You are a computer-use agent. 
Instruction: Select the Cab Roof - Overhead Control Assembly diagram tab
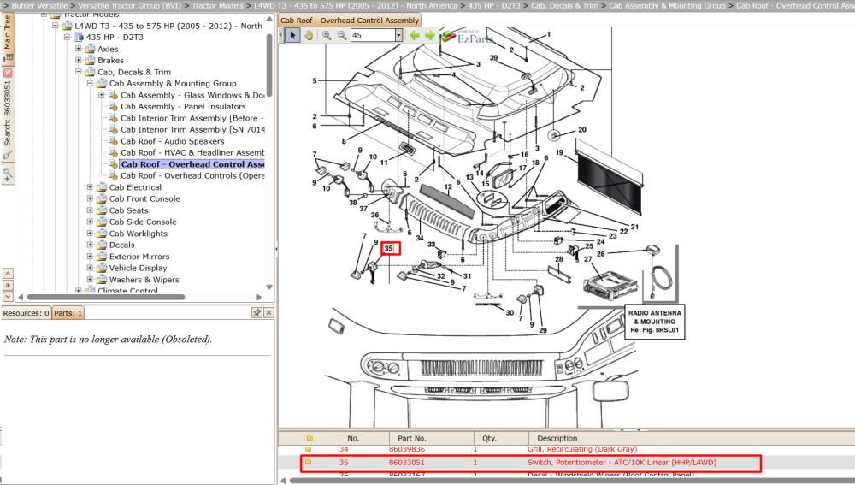click(x=350, y=21)
